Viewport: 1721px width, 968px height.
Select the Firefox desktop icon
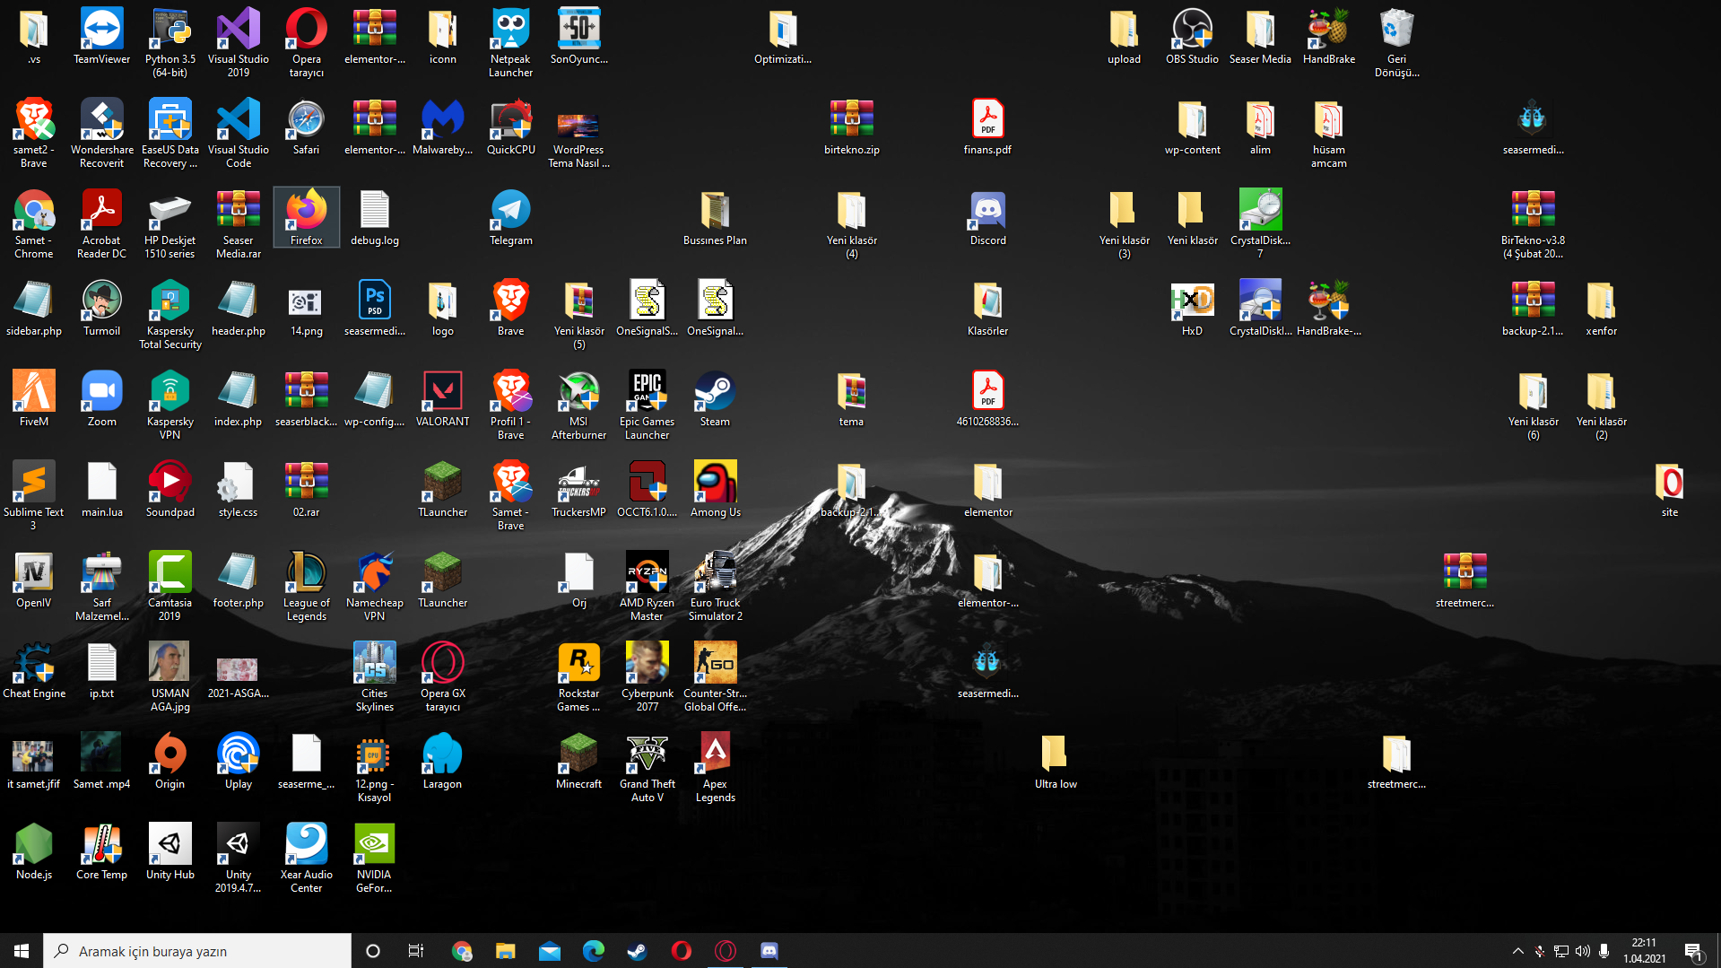(306, 218)
